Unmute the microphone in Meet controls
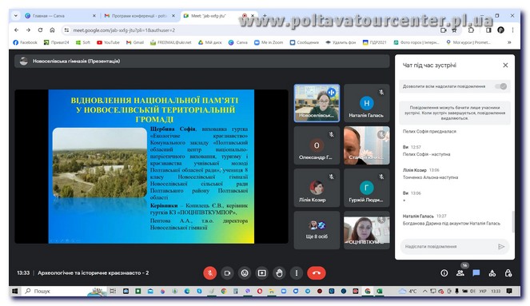530x306 pixels. 210,273
